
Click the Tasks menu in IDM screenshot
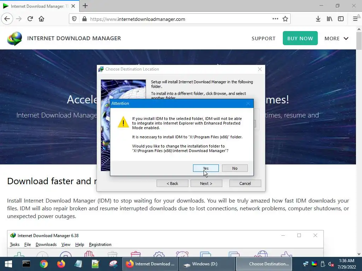tap(14, 245)
